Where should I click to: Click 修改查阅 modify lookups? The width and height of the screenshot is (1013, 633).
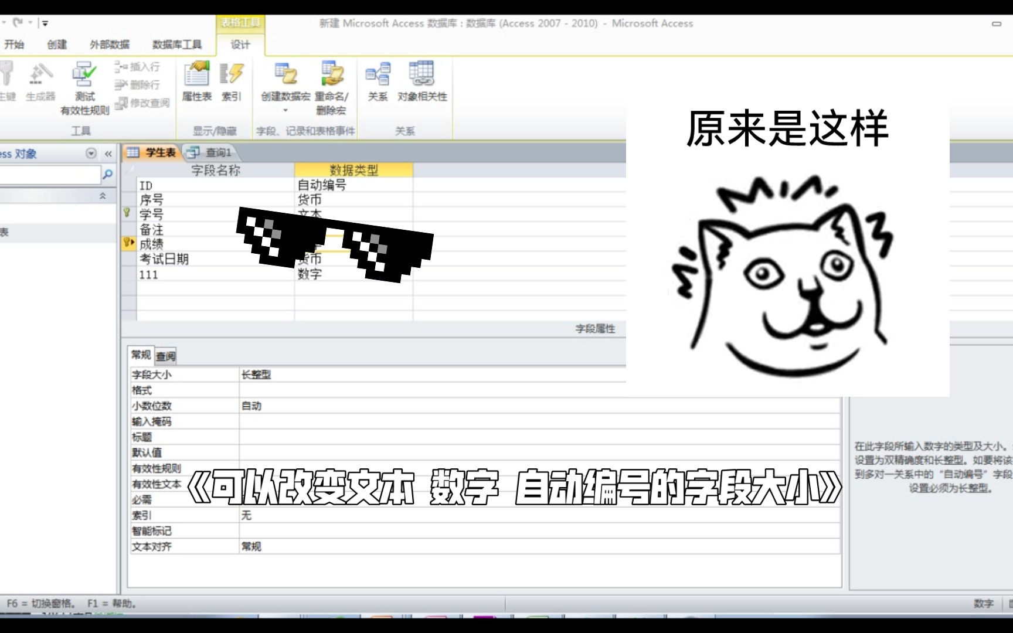(x=142, y=103)
